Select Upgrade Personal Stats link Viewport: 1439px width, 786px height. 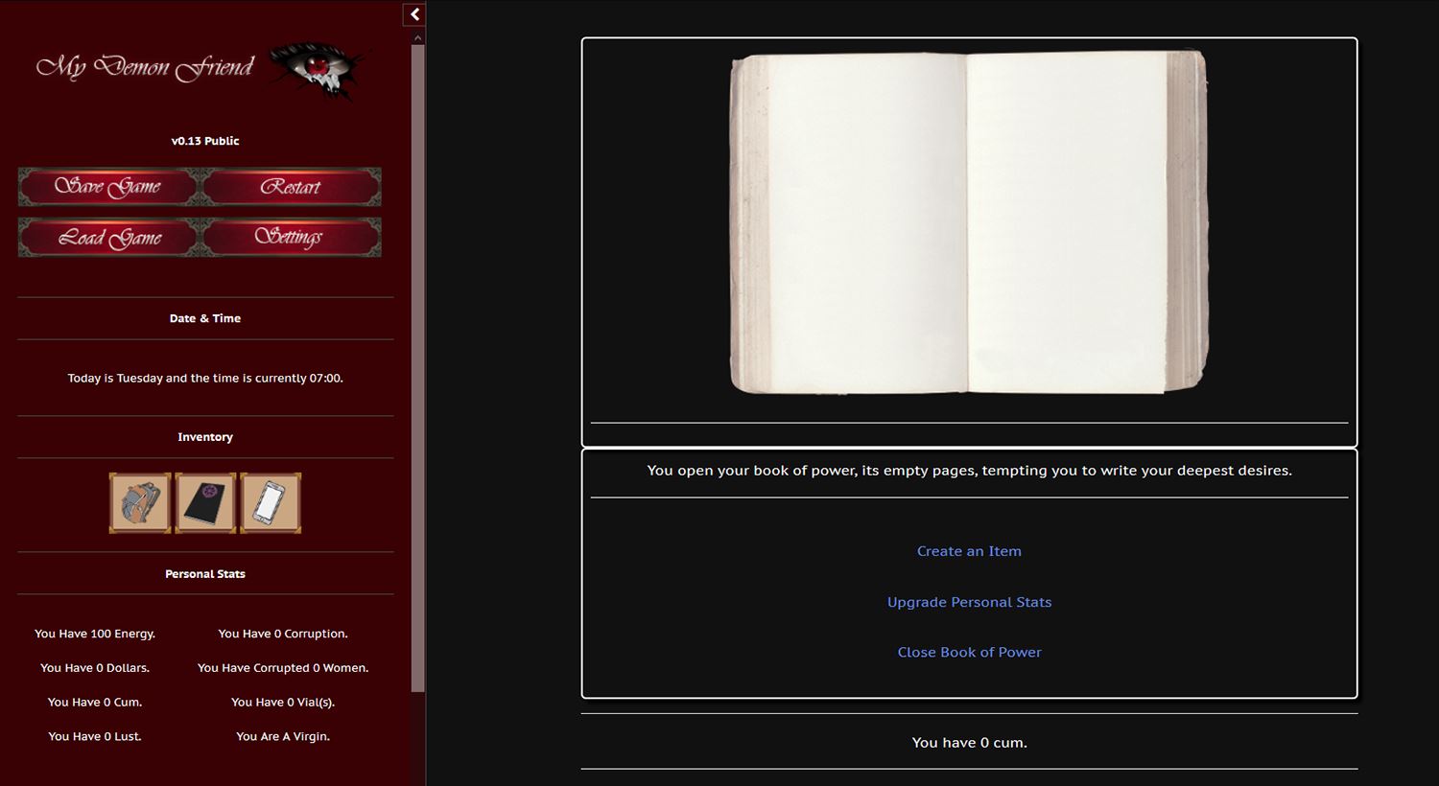point(969,602)
